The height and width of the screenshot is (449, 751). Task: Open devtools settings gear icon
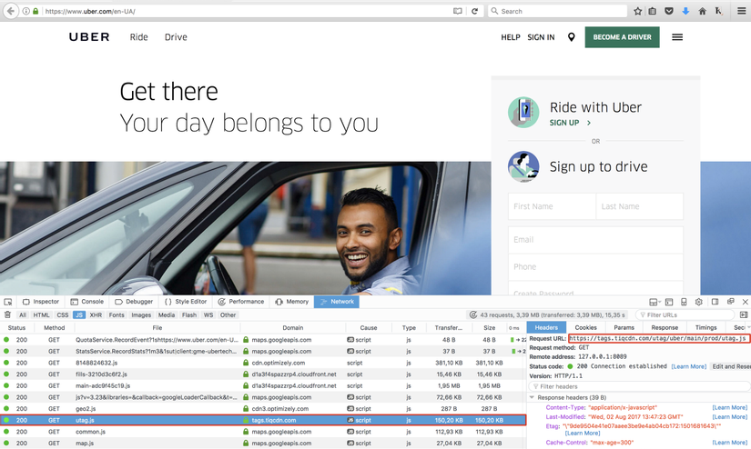tap(699, 302)
